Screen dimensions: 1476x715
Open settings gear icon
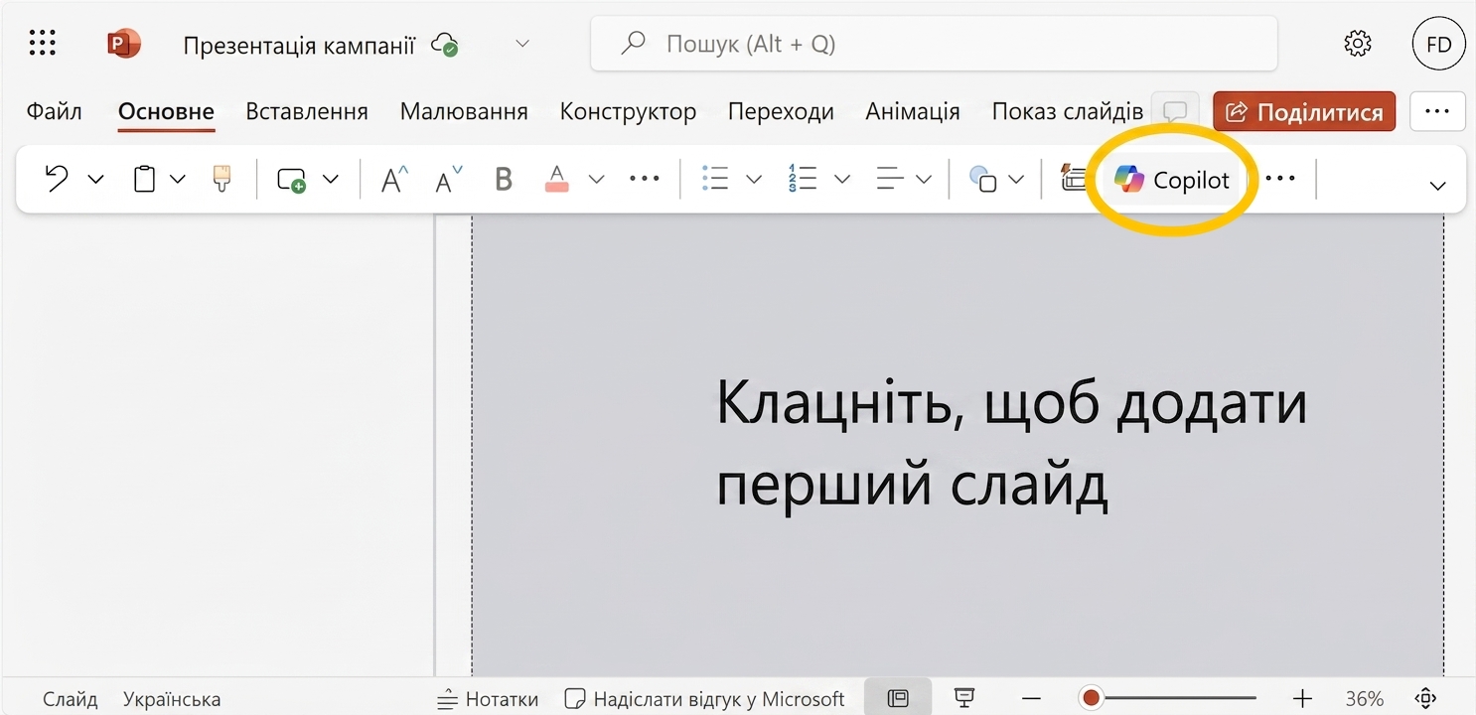(1357, 44)
